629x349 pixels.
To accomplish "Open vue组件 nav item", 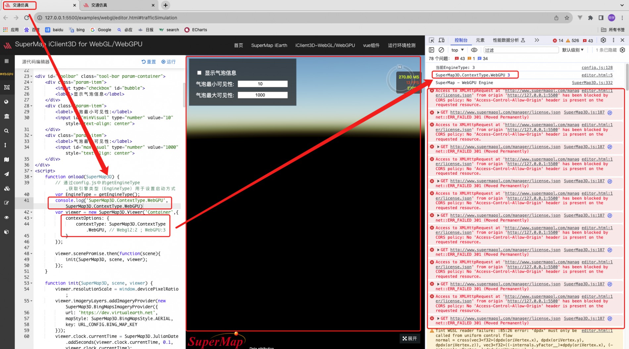I will [x=371, y=45].
